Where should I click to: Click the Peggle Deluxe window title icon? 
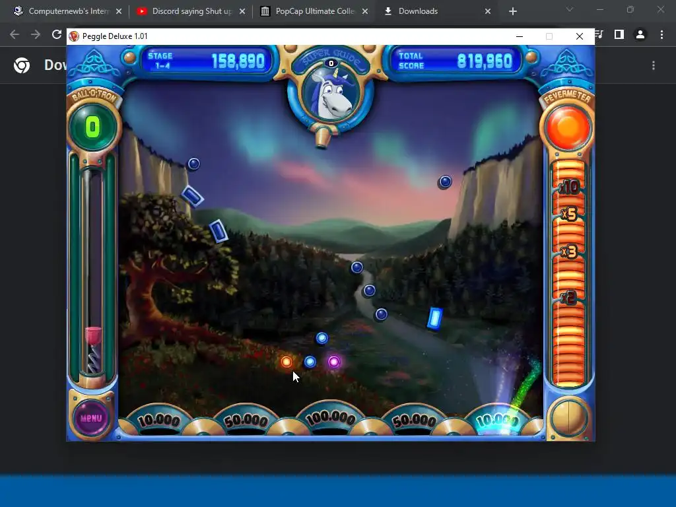click(74, 36)
